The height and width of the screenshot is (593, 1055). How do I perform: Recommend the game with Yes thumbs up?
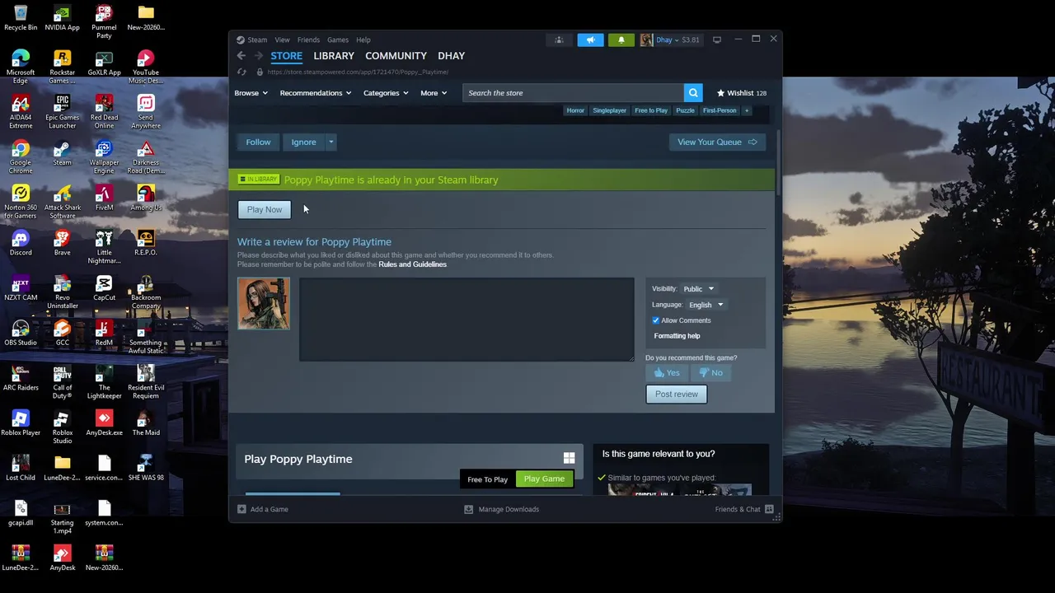tap(667, 373)
